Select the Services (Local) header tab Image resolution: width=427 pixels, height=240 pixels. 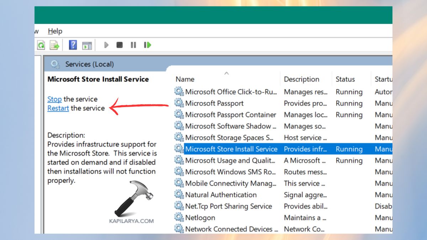[x=89, y=64]
